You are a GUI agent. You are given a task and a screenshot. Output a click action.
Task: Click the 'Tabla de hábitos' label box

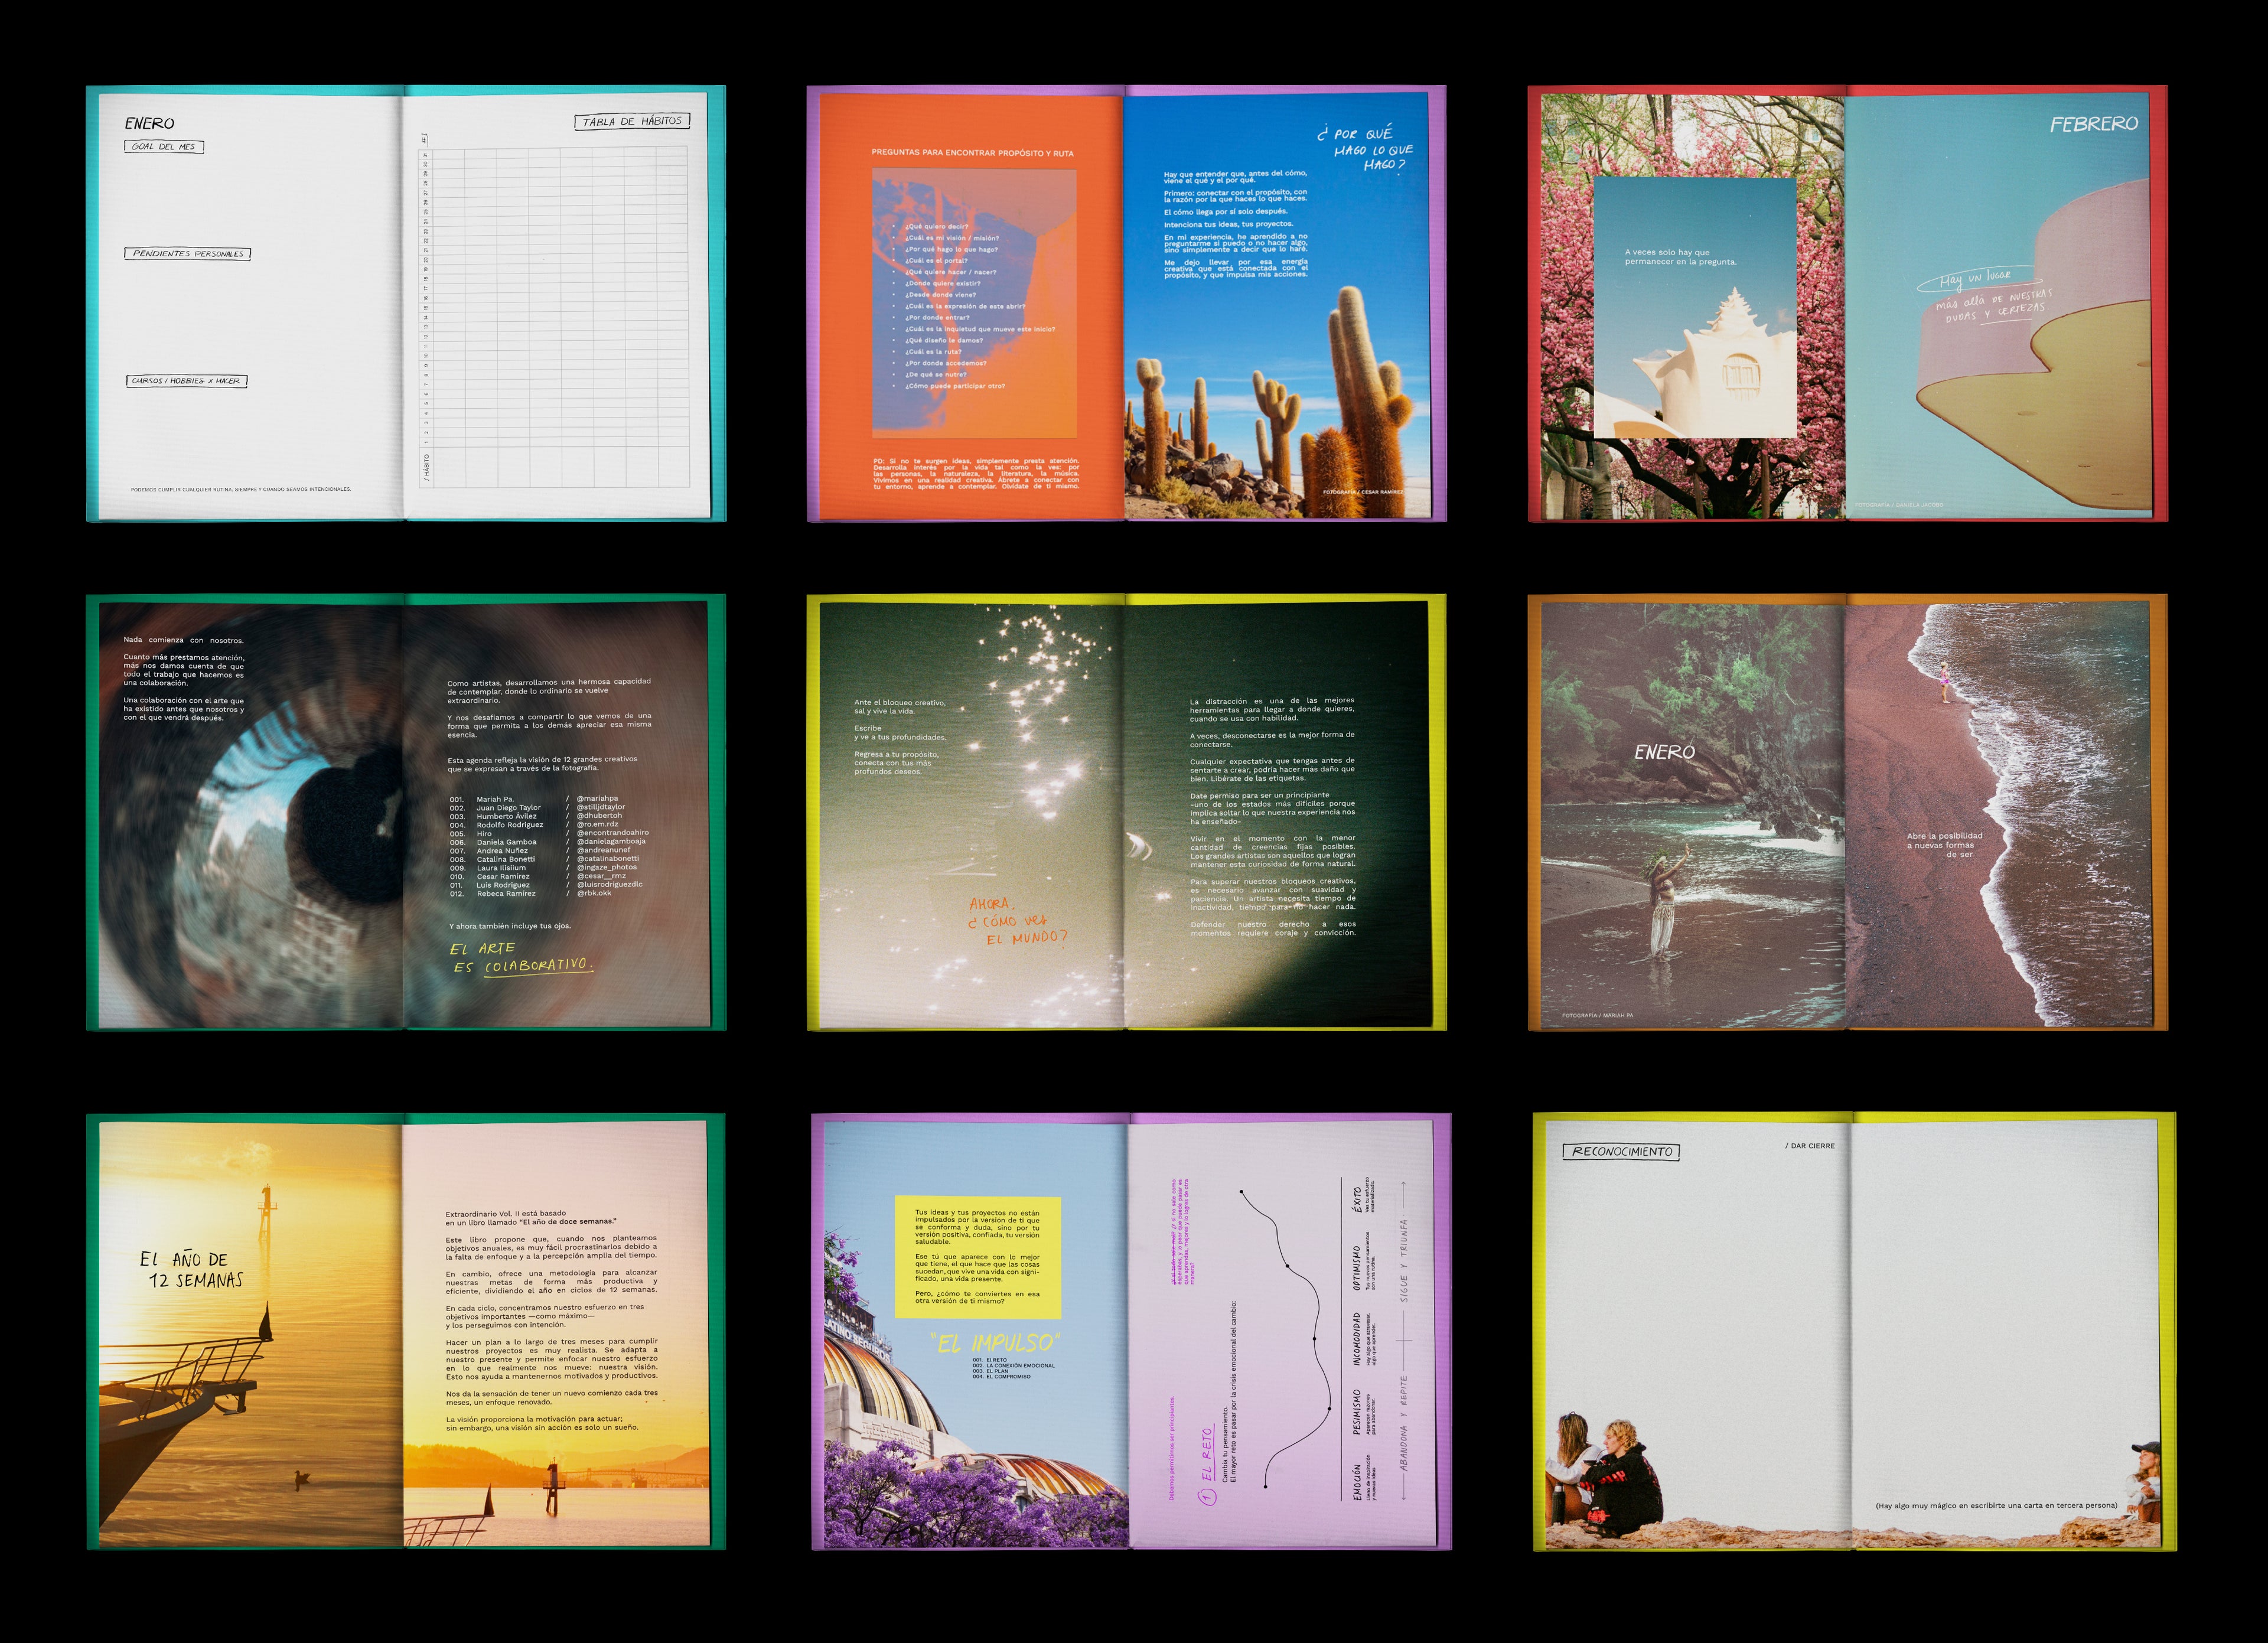pyautogui.click(x=632, y=121)
